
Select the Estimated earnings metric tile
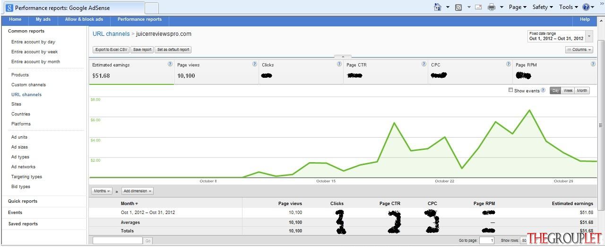coord(131,72)
